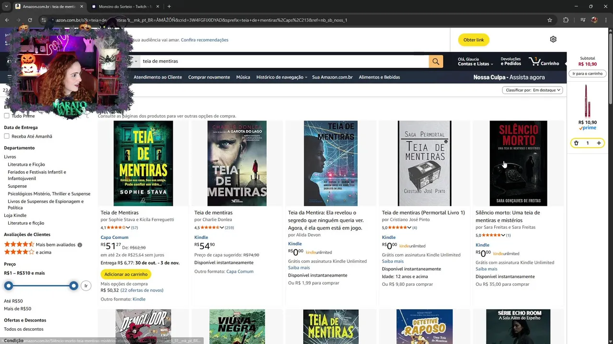Open the SiteStripe settings gear
The width and height of the screenshot is (613, 344).
[x=553, y=39]
